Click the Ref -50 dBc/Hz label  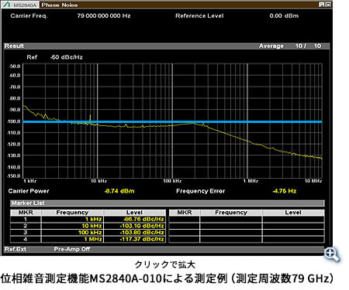coord(54,57)
